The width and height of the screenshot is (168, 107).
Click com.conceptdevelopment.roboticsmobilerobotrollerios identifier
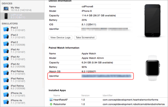pyautogui.click(x=134, y=104)
